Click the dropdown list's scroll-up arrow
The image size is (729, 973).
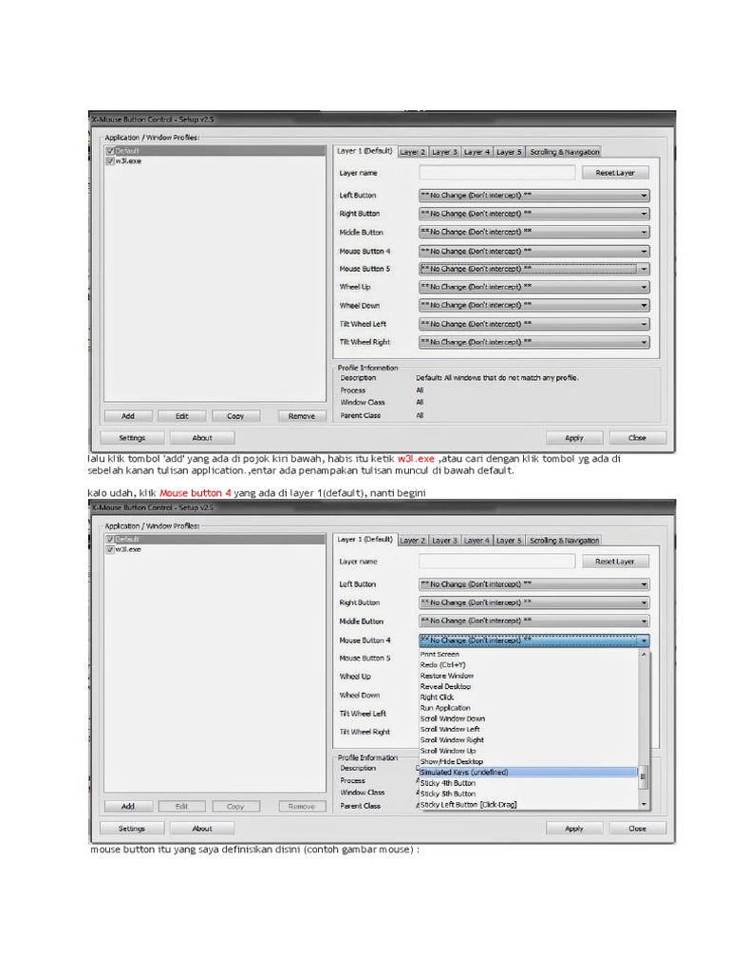tap(644, 654)
